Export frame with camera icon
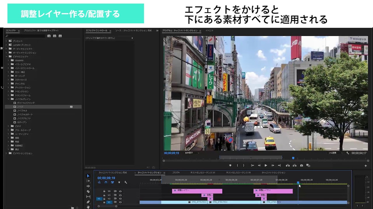This screenshot has width=373, height=209. (x=301, y=165)
